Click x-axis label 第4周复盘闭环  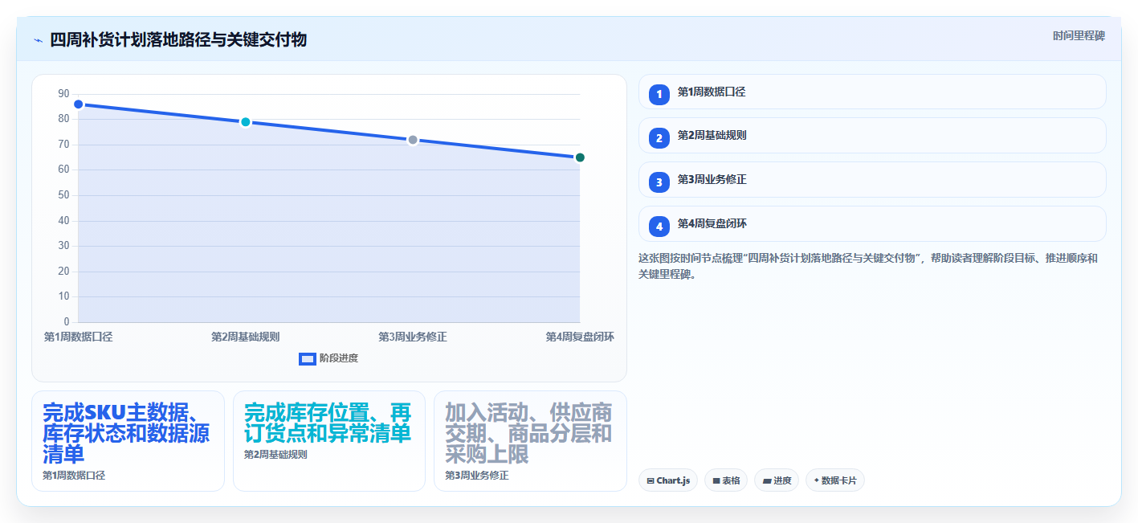pos(580,337)
